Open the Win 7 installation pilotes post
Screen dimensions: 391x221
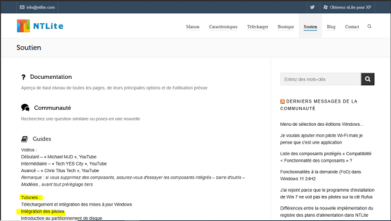coord(327,194)
